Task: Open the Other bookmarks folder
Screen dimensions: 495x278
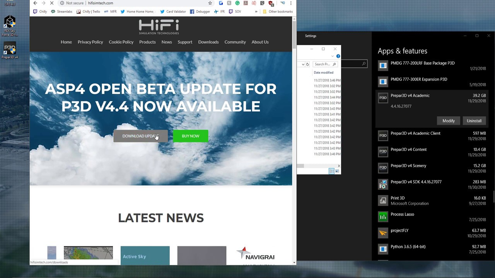Action: coord(278,12)
